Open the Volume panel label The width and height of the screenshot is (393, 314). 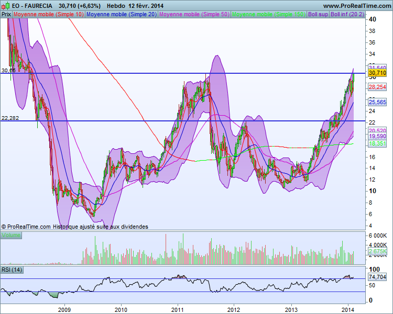coord(11,235)
